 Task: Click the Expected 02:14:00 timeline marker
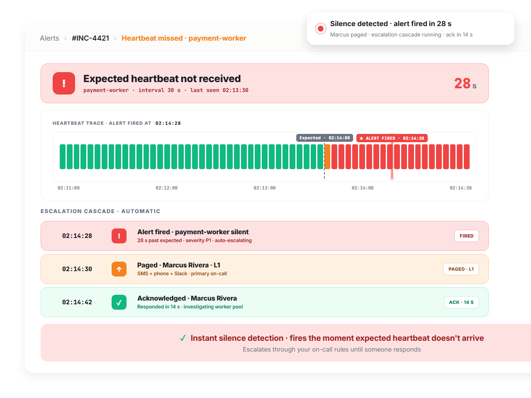(324, 138)
